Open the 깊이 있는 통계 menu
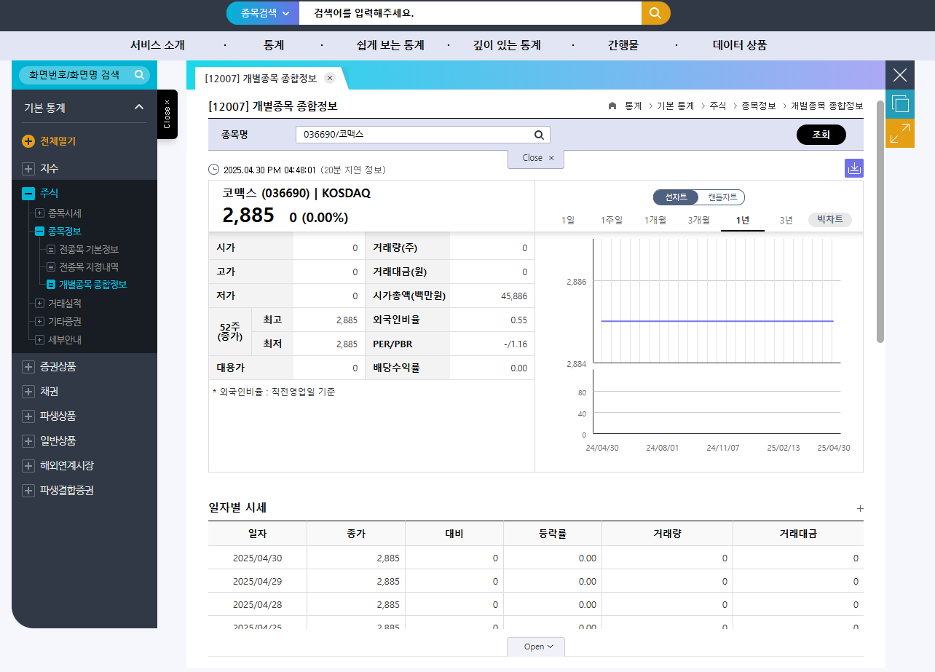 [507, 45]
